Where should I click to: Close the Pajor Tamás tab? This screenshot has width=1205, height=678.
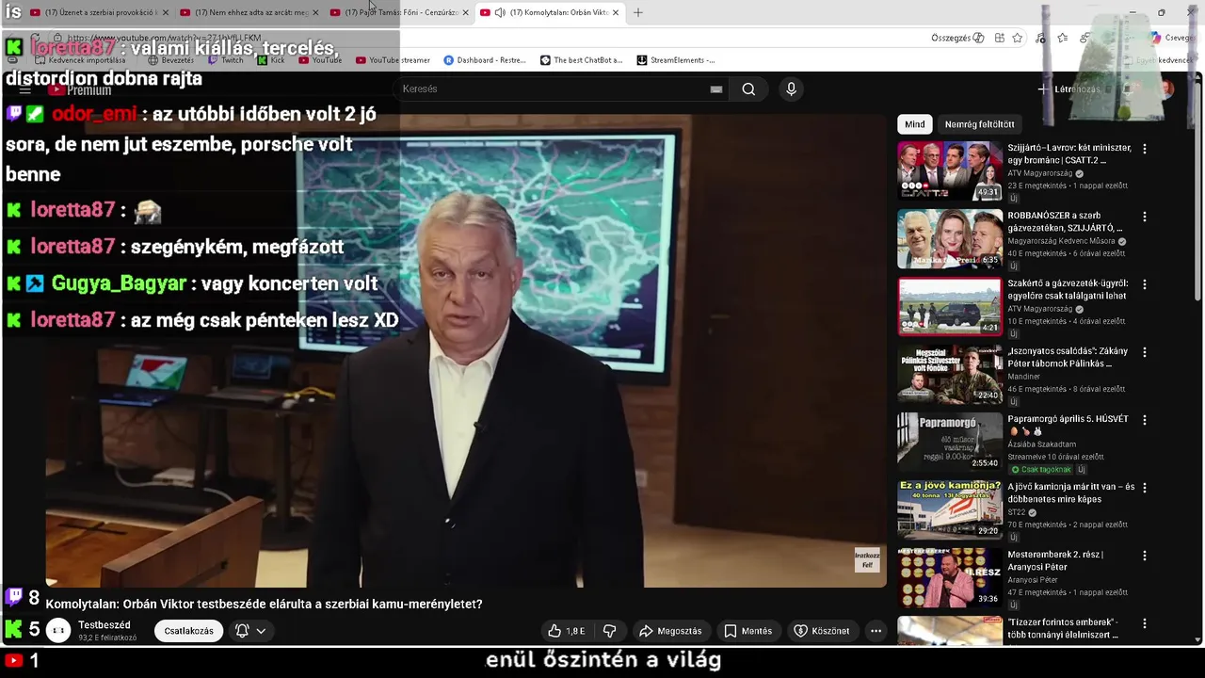tap(465, 12)
